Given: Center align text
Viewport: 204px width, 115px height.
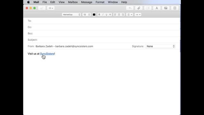Looking at the screenshot, I should click(x=119, y=15).
